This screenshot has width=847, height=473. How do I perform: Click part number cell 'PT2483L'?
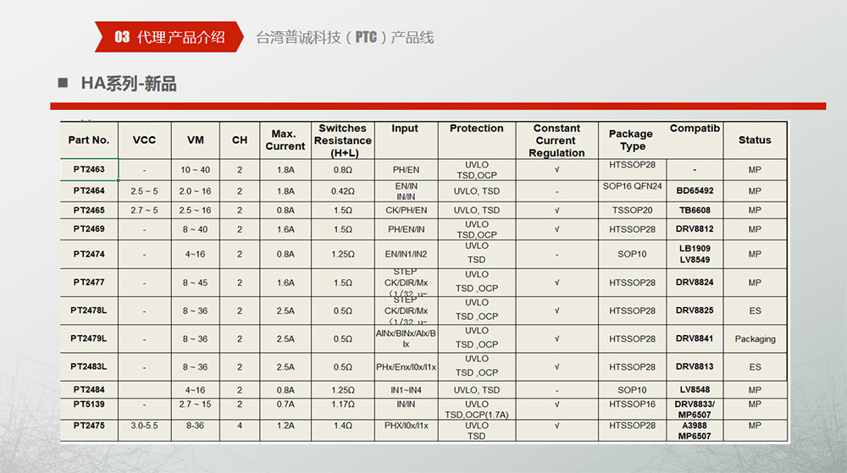click(89, 366)
